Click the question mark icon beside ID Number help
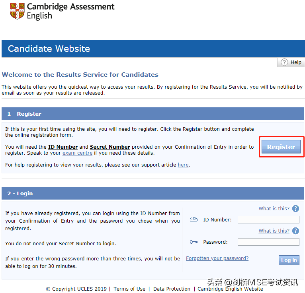 [x=295, y=209]
